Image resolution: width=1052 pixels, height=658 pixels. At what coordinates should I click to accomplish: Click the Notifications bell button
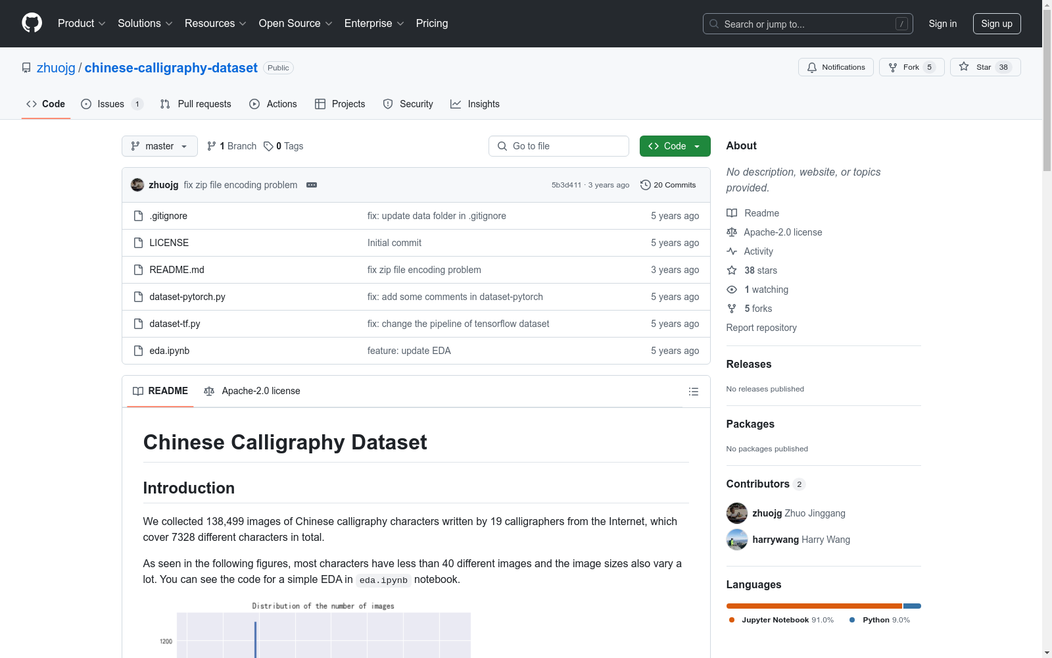836,67
